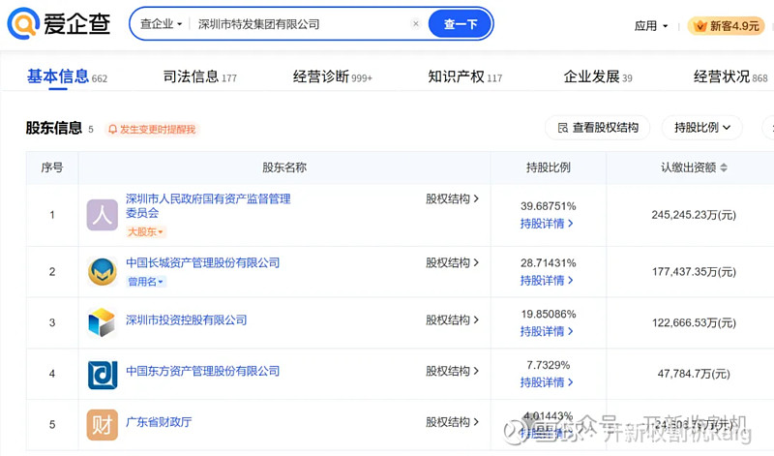Click the 序号 column header
The width and height of the screenshot is (774, 456).
pyautogui.click(x=52, y=167)
